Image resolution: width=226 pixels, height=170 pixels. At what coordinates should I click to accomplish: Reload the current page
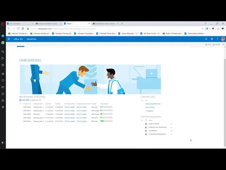click(18, 29)
